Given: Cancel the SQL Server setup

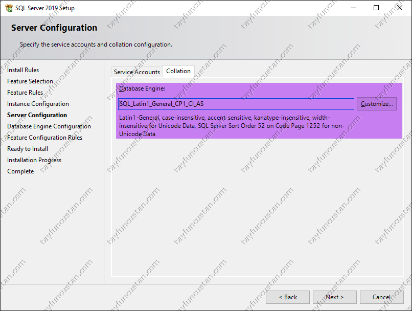Looking at the screenshot, I should coord(381,297).
